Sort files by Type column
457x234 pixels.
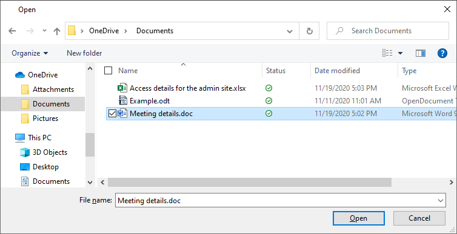pyautogui.click(x=409, y=71)
